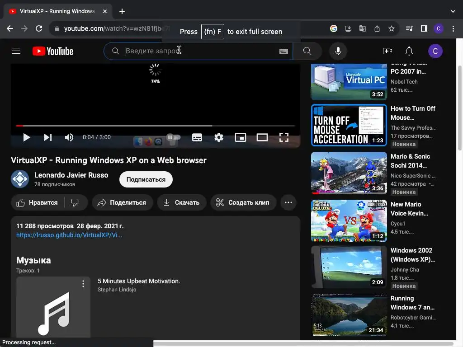
Task: Go forward in the browser
Action: tap(24, 28)
